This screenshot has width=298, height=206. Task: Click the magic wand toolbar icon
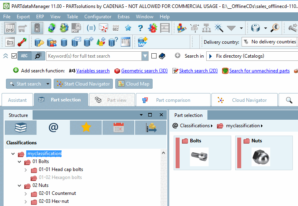point(219,28)
